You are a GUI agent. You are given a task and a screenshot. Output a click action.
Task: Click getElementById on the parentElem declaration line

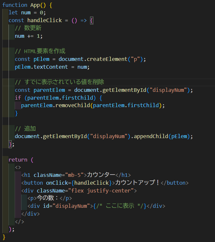pyautogui.click(x=124, y=90)
